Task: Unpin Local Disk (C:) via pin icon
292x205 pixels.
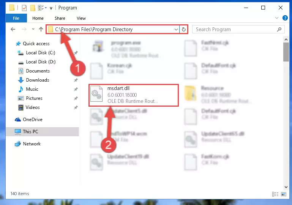Action: [76, 53]
